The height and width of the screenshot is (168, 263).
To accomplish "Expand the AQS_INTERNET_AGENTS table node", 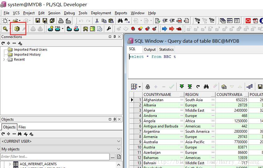I will (x=10, y=164).
